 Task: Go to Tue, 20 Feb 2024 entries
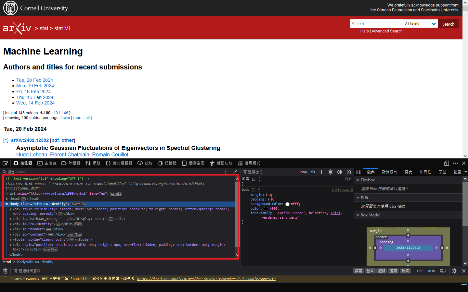tap(34, 80)
